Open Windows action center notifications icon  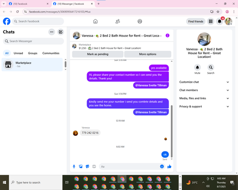point(232,182)
